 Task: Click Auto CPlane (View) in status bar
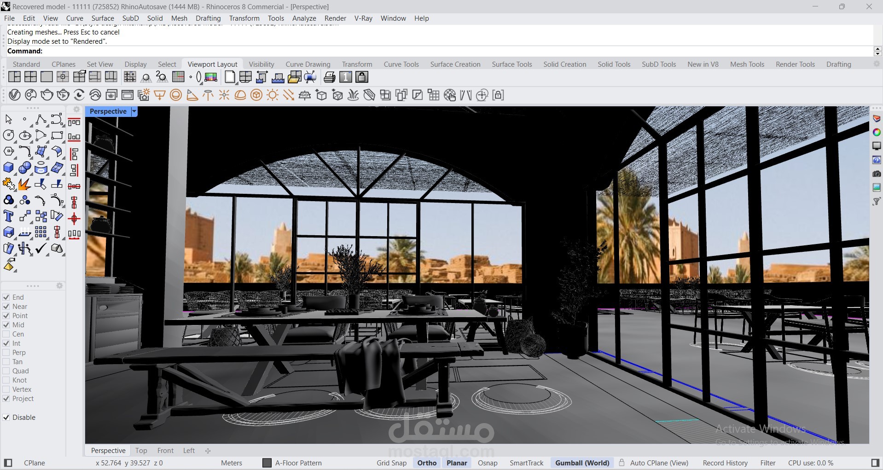pyautogui.click(x=659, y=463)
